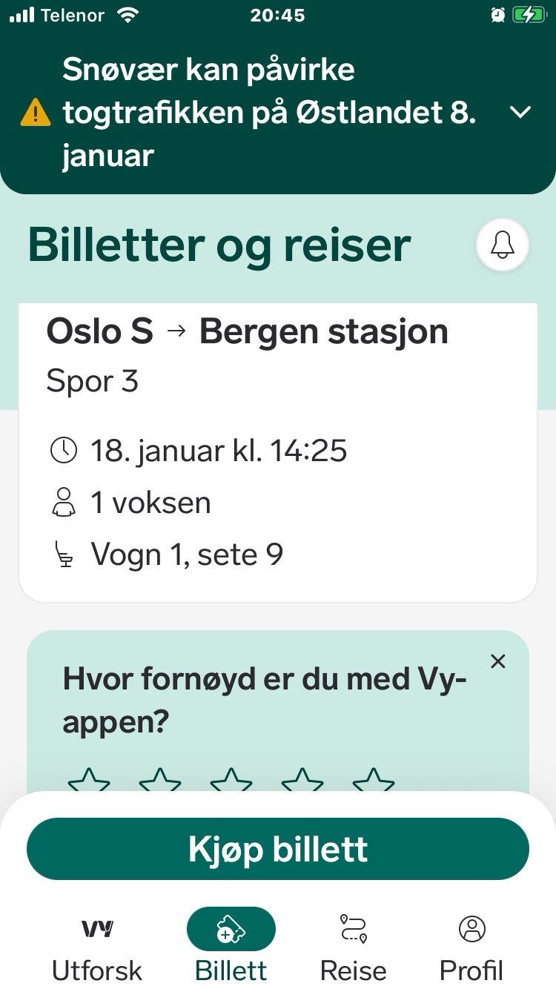Screen dimensions: 556x989
Task: Expand the snow weather alert chevron
Action: 521,112
